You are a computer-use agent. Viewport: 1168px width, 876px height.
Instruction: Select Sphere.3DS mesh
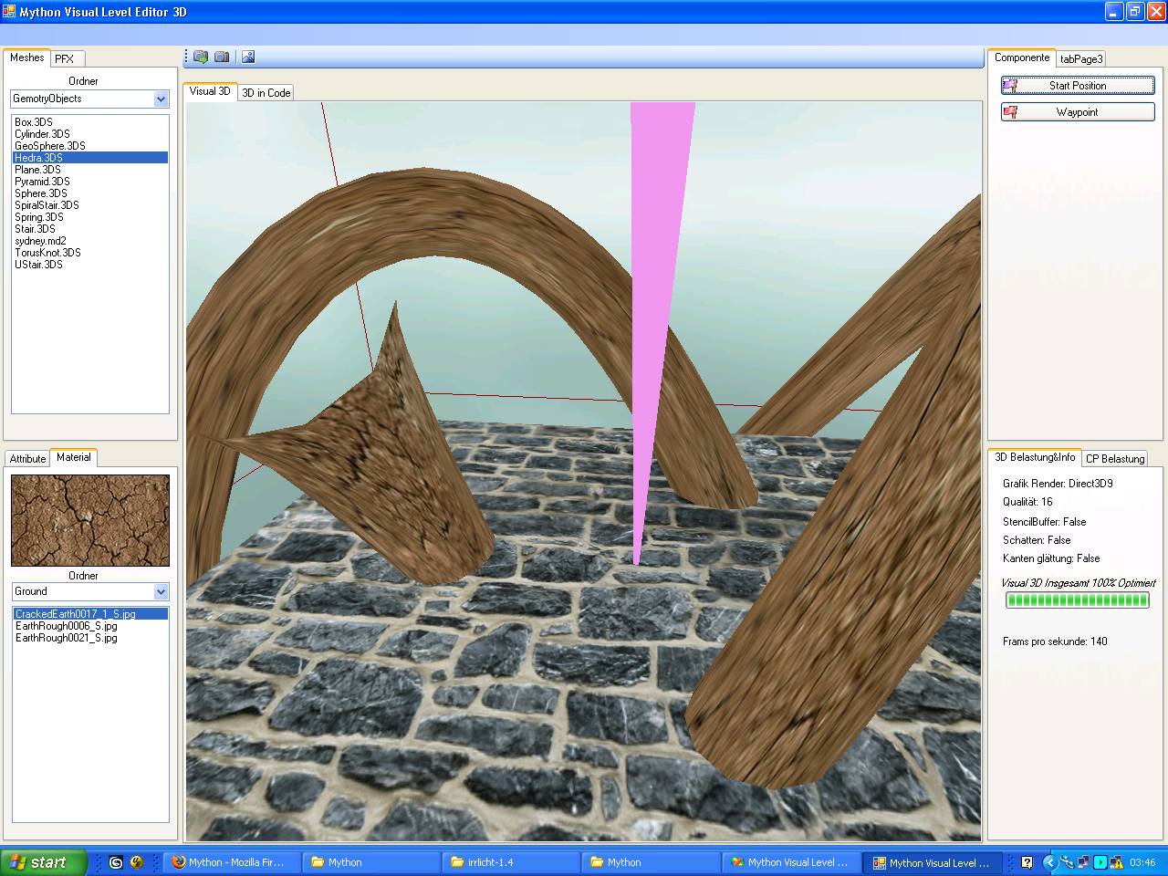tap(89, 193)
